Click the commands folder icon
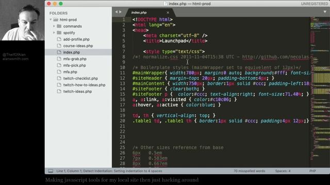The image size is (330, 185). (x=59, y=26)
